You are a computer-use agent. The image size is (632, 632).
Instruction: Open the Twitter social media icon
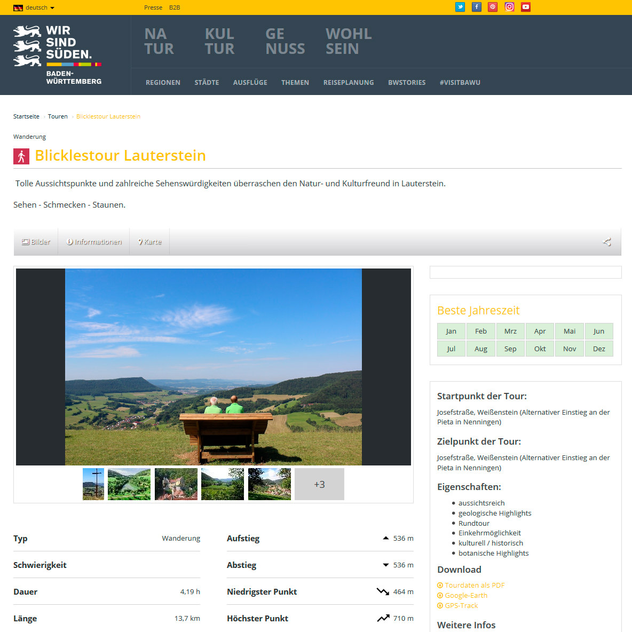tap(460, 7)
